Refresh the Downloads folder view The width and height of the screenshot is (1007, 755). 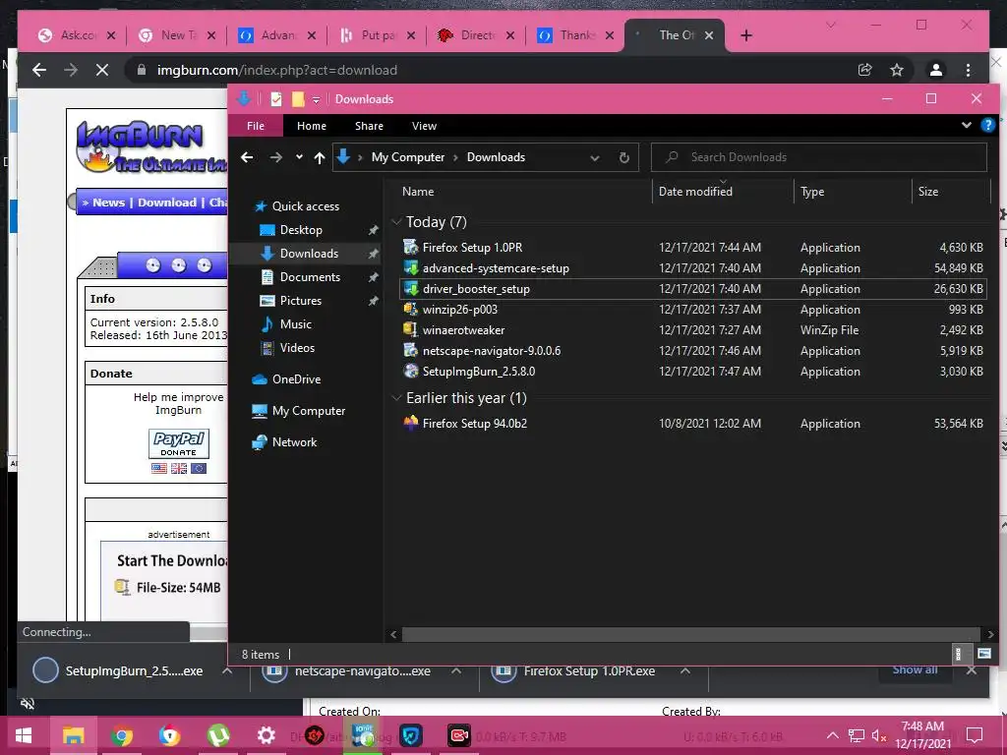624,157
